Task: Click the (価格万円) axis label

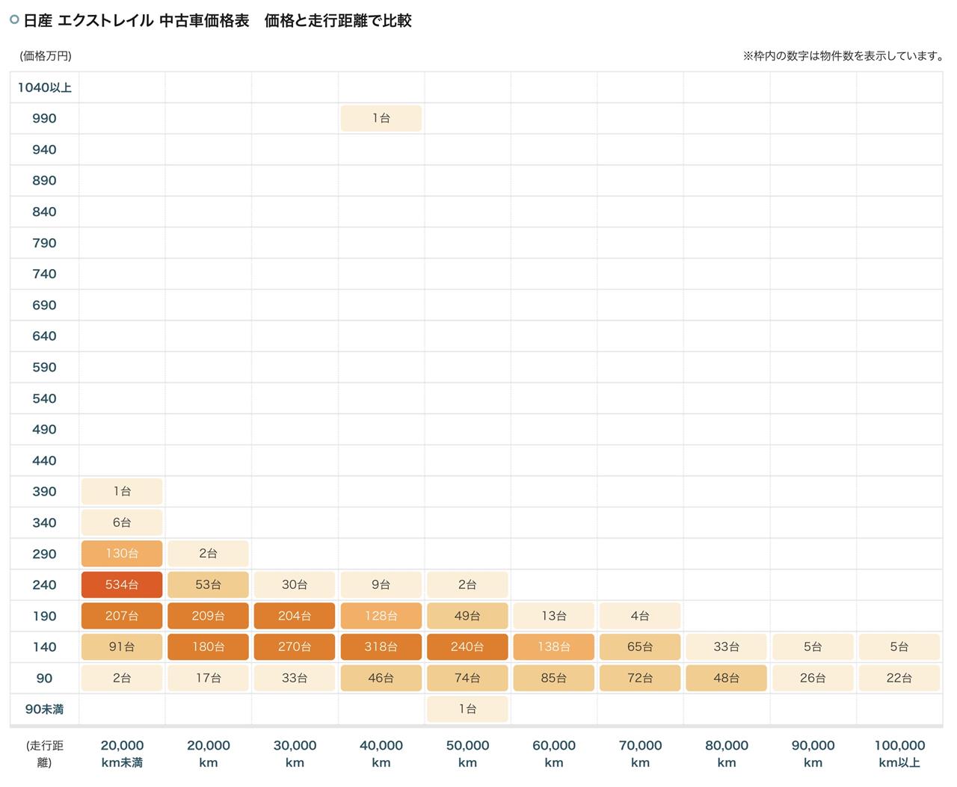Action: click(46, 56)
